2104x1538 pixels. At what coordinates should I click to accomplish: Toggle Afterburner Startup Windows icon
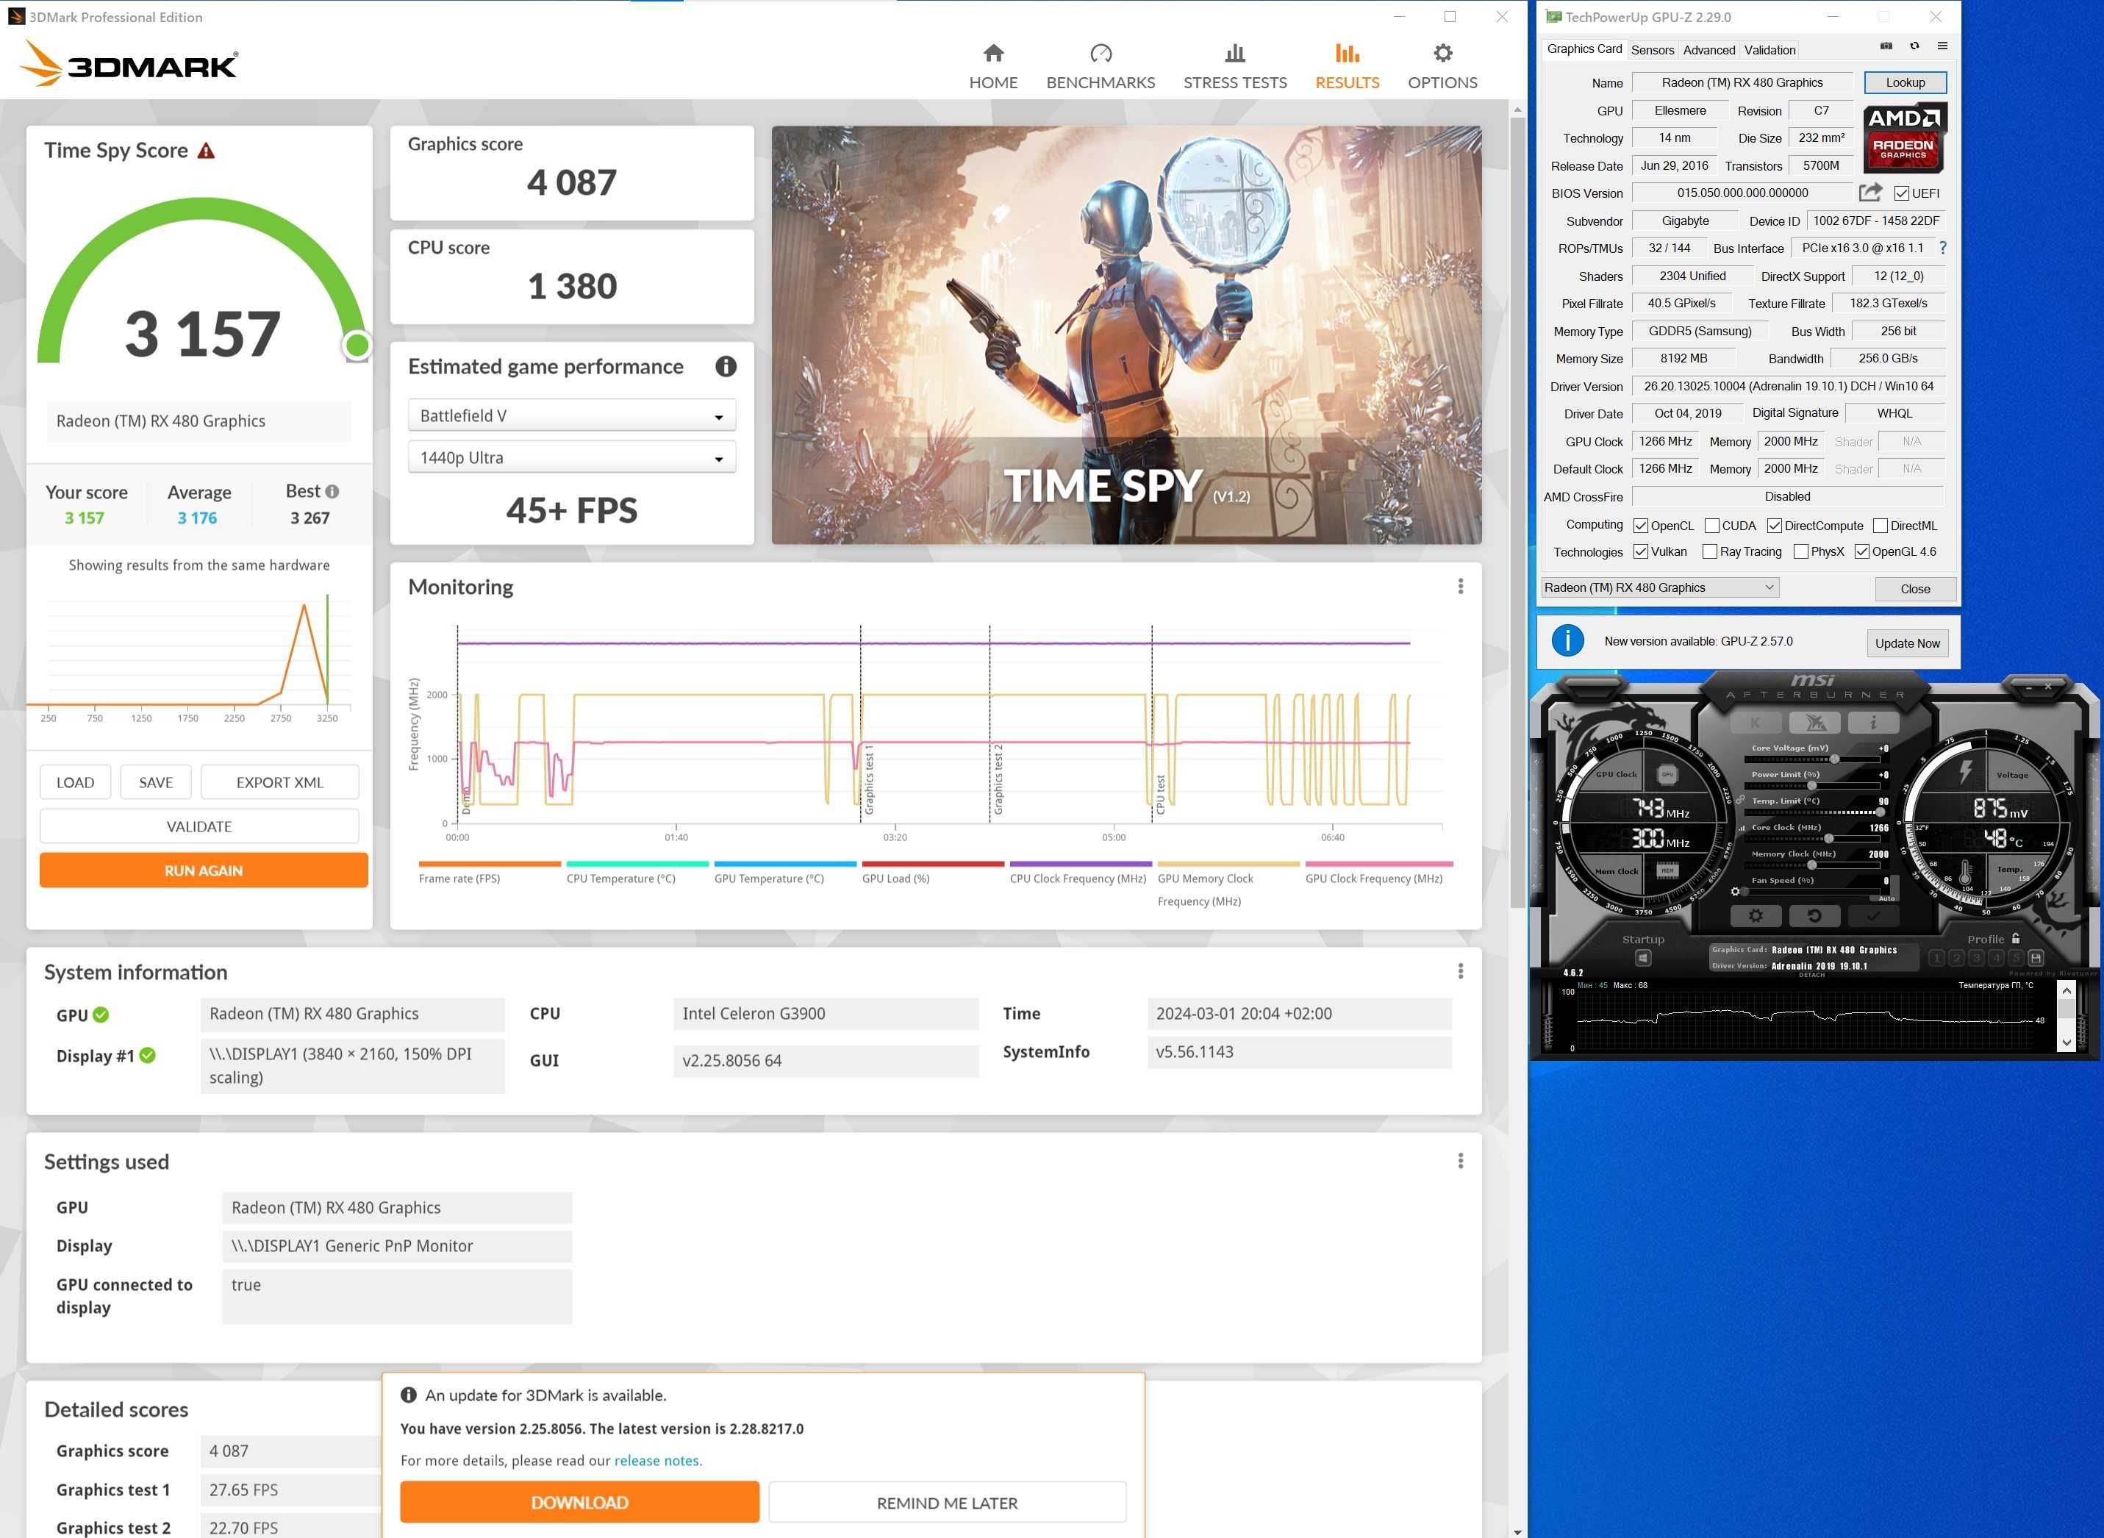(x=1643, y=958)
